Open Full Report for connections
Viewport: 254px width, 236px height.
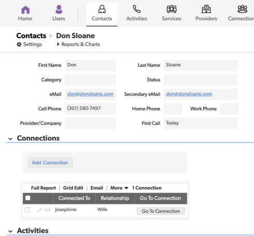point(44,188)
